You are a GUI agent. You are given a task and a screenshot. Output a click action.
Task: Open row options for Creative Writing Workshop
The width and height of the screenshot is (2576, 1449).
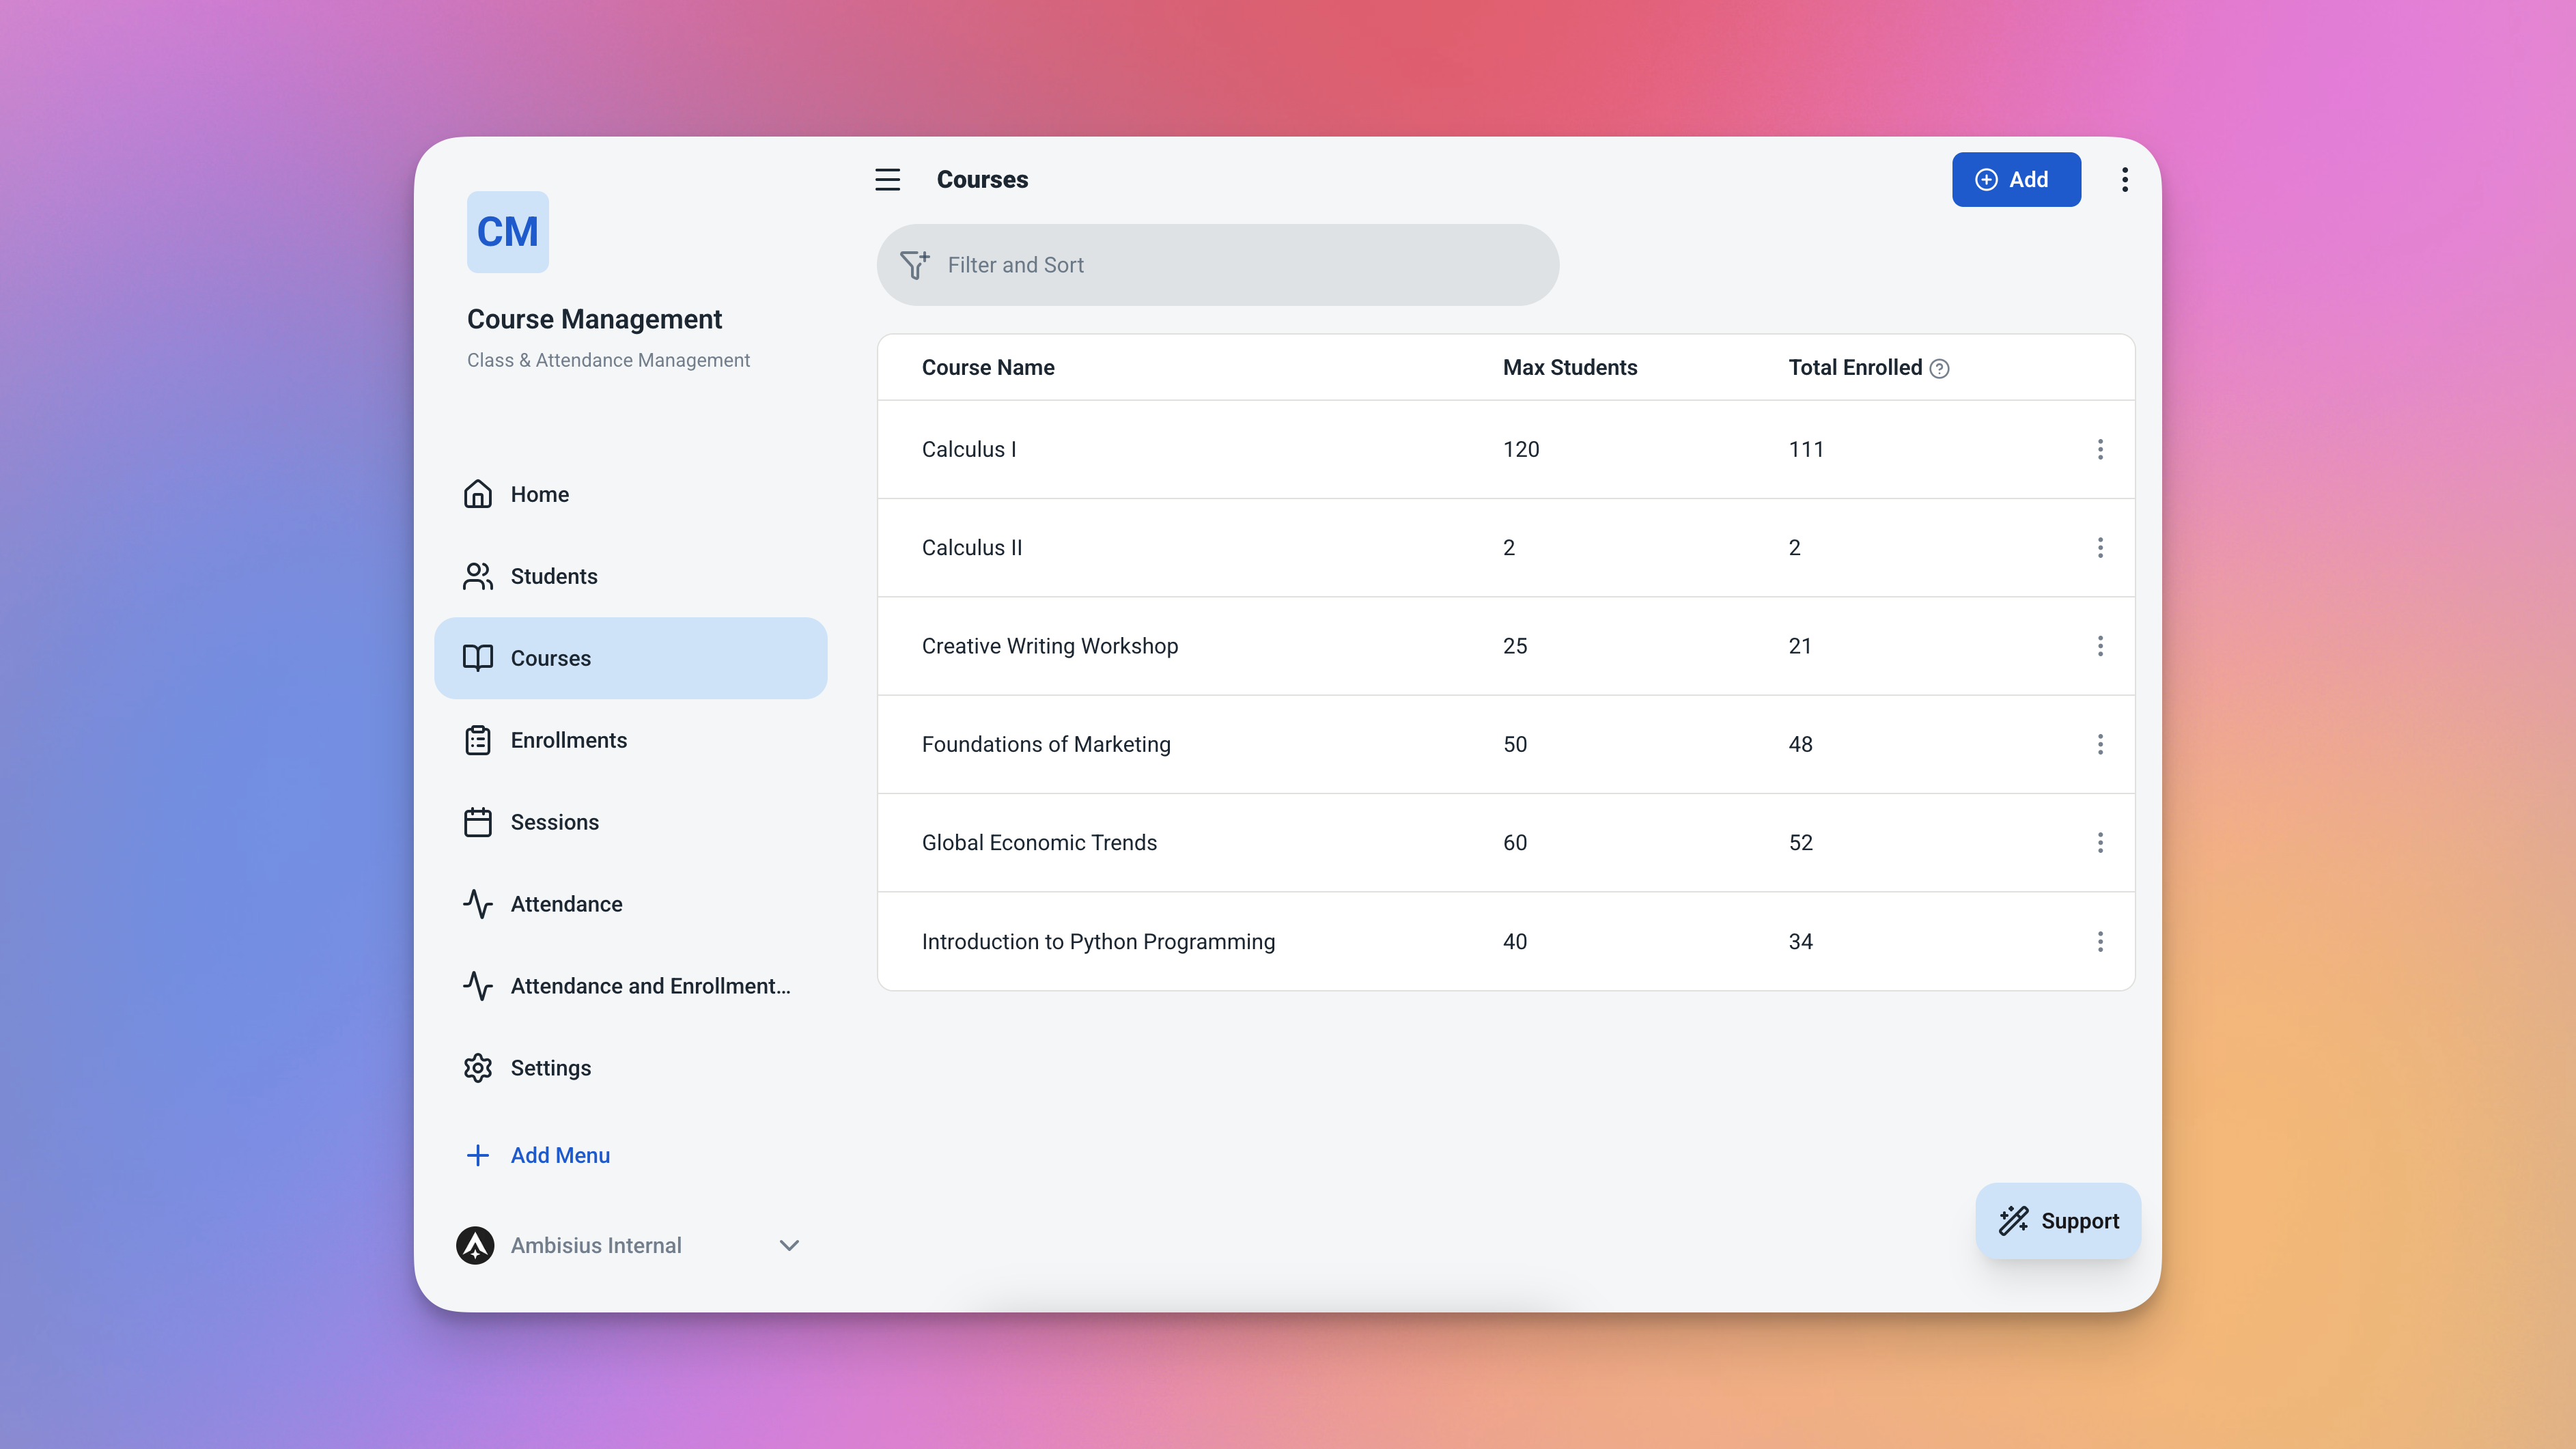coord(2100,646)
